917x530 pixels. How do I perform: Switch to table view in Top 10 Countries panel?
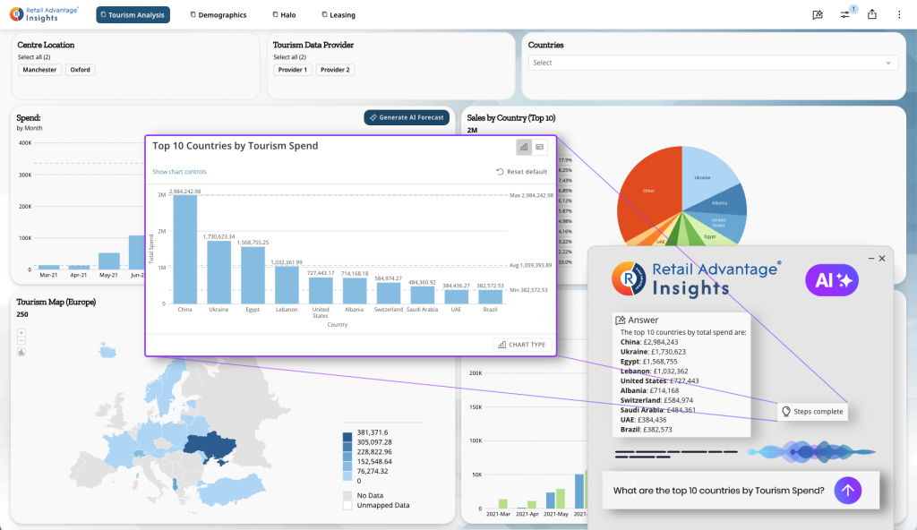click(x=540, y=147)
